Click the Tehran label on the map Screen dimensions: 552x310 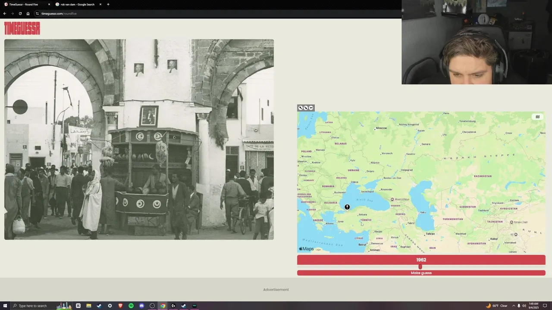coord(430,234)
